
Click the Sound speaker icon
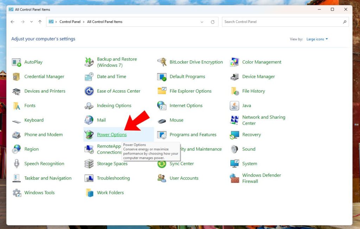coord(234,149)
